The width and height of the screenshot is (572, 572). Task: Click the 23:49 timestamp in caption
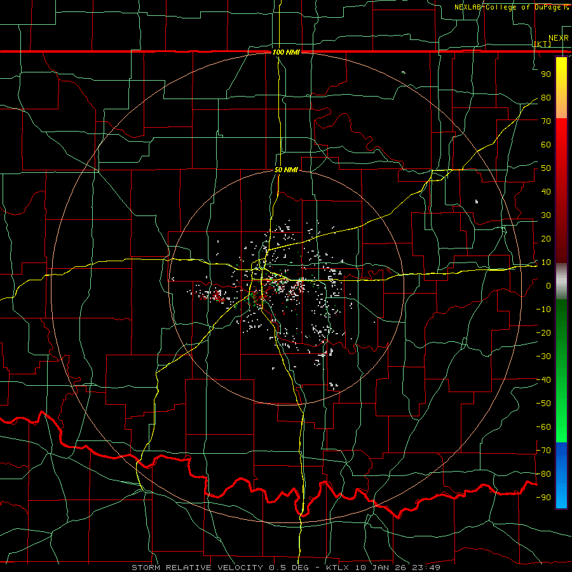pos(426,568)
